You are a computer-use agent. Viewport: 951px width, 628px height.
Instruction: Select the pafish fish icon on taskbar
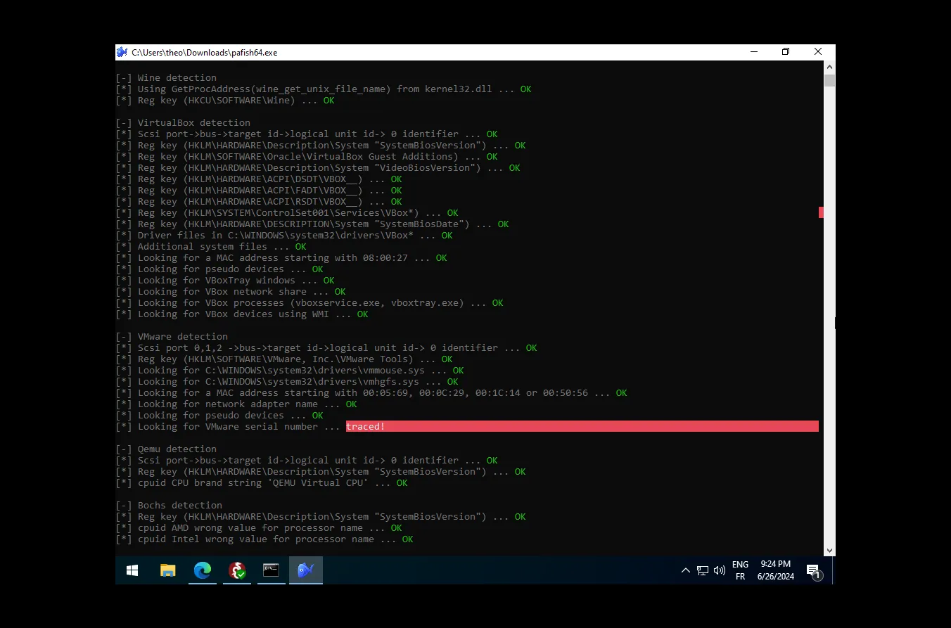pyautogui.click(x=305, y=570)
